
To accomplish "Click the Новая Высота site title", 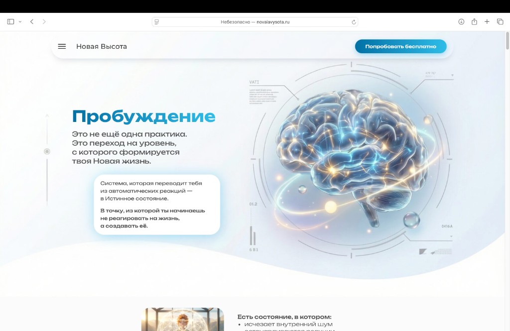I will [102, 46].
